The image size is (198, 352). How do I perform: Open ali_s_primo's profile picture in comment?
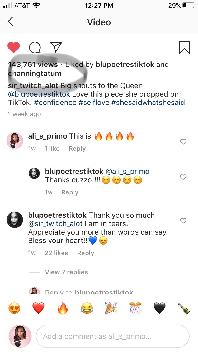click(x=15, y=141)
